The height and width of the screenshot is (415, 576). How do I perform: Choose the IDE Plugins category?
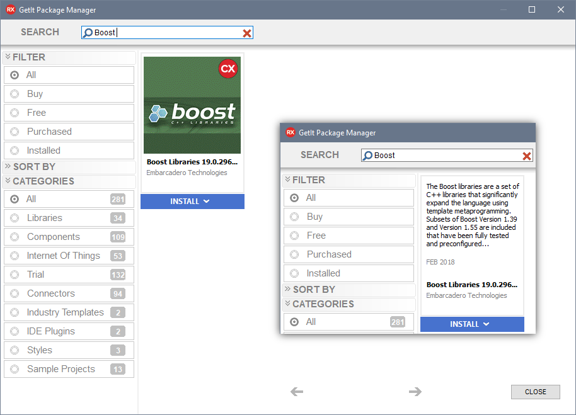click(x=69, y=331)
